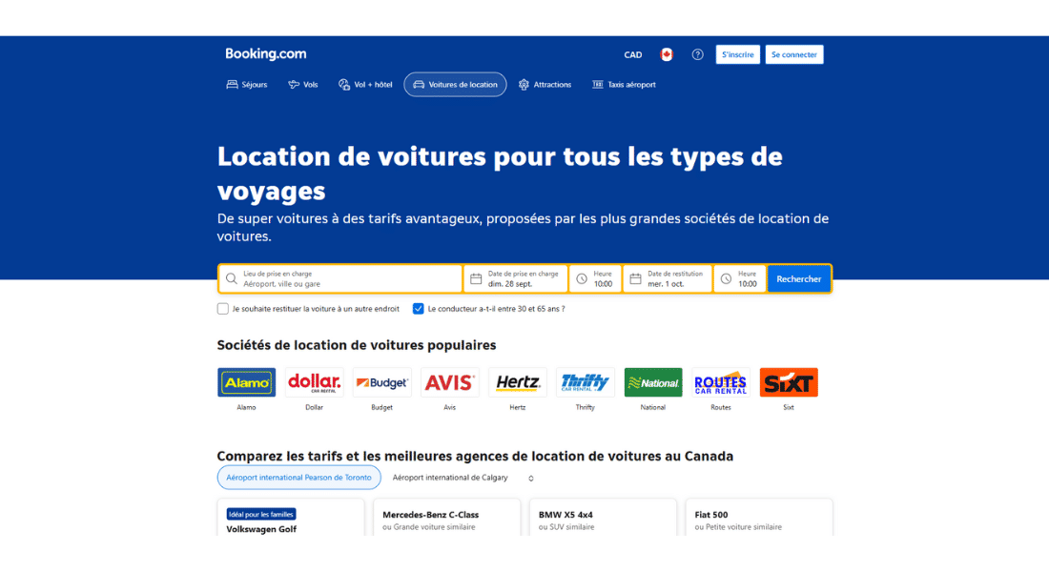
Task: Click the National rental logo
Action: tap(653, 382)
